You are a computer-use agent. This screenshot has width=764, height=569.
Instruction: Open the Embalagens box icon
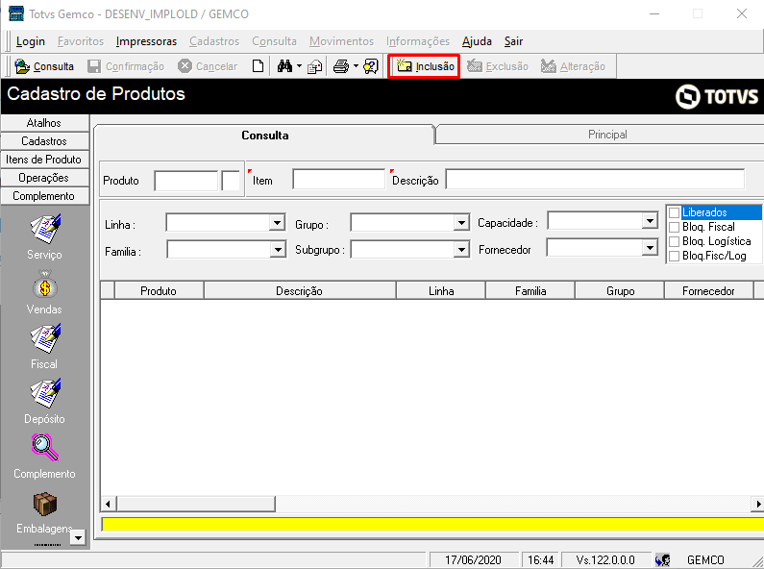tap(45, 504)
